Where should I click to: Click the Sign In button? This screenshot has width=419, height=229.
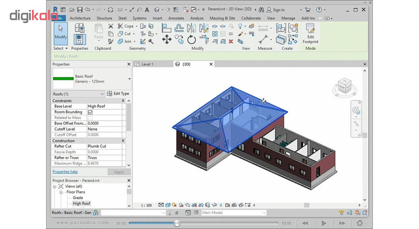[x=276, y=10]
